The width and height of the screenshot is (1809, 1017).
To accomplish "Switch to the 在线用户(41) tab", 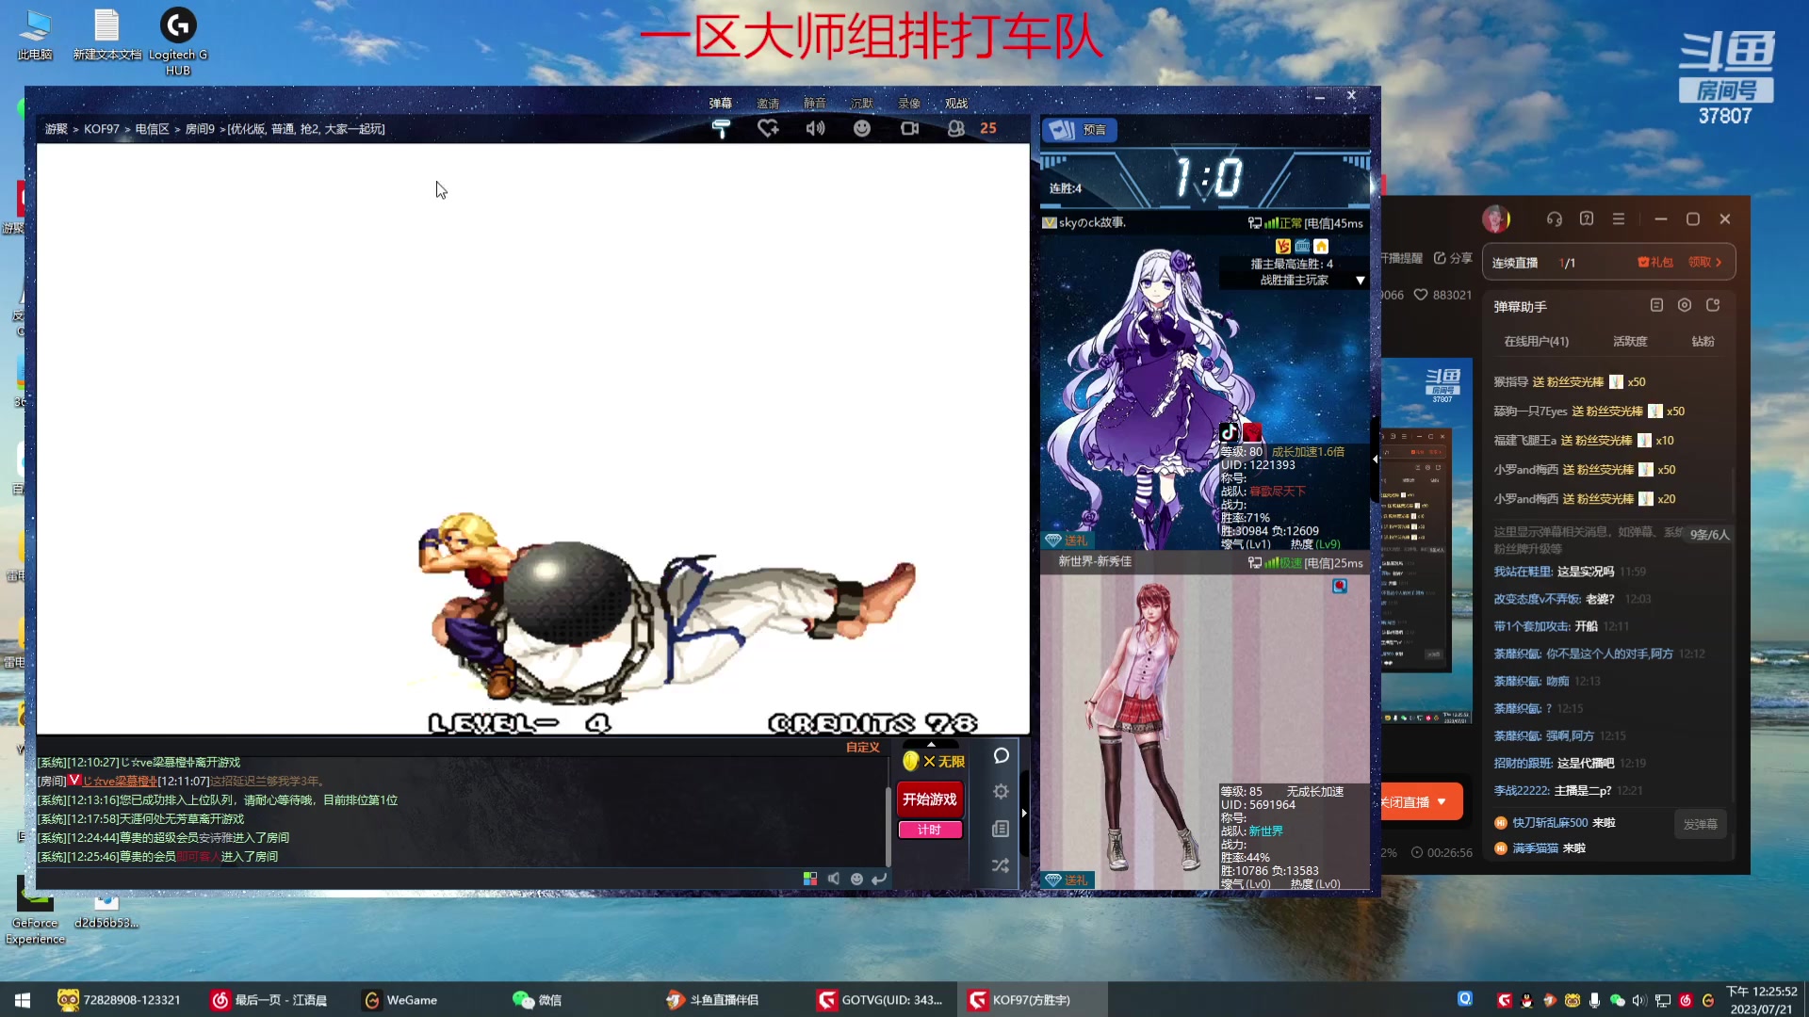I will click(x=1537, y=341).
